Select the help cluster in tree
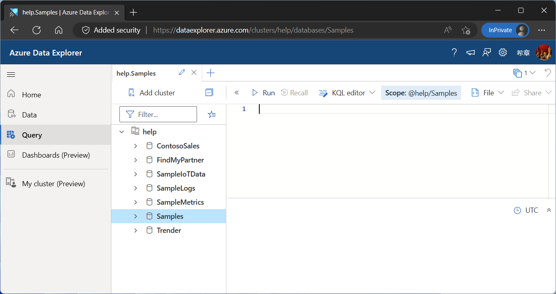The image size is (556, 294). [x=150, y=132]
